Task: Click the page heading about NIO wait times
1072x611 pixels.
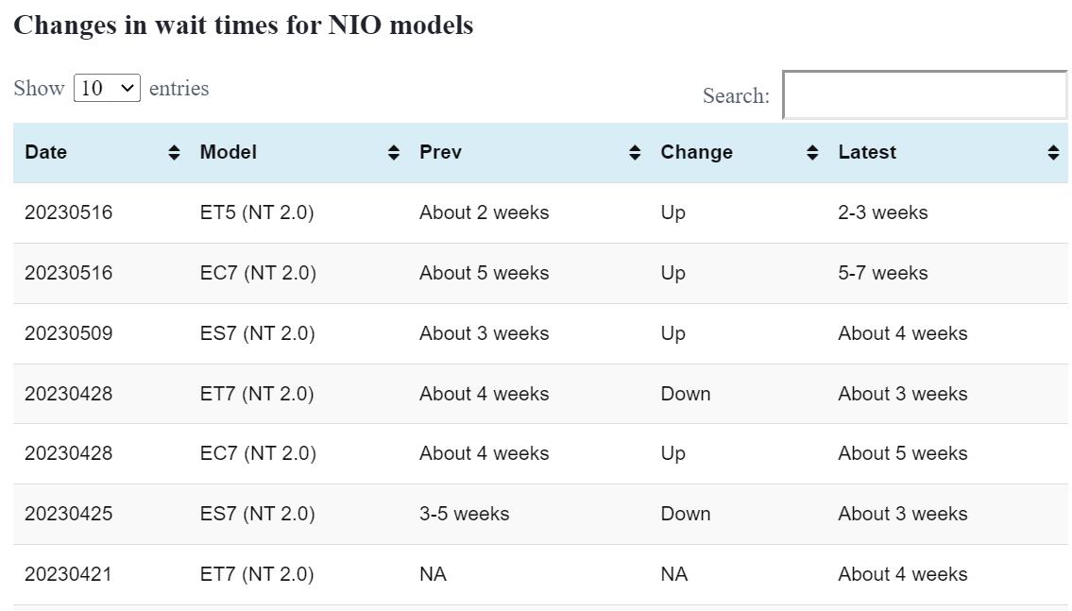Action: pyautogui.click(x=244, y=25)
